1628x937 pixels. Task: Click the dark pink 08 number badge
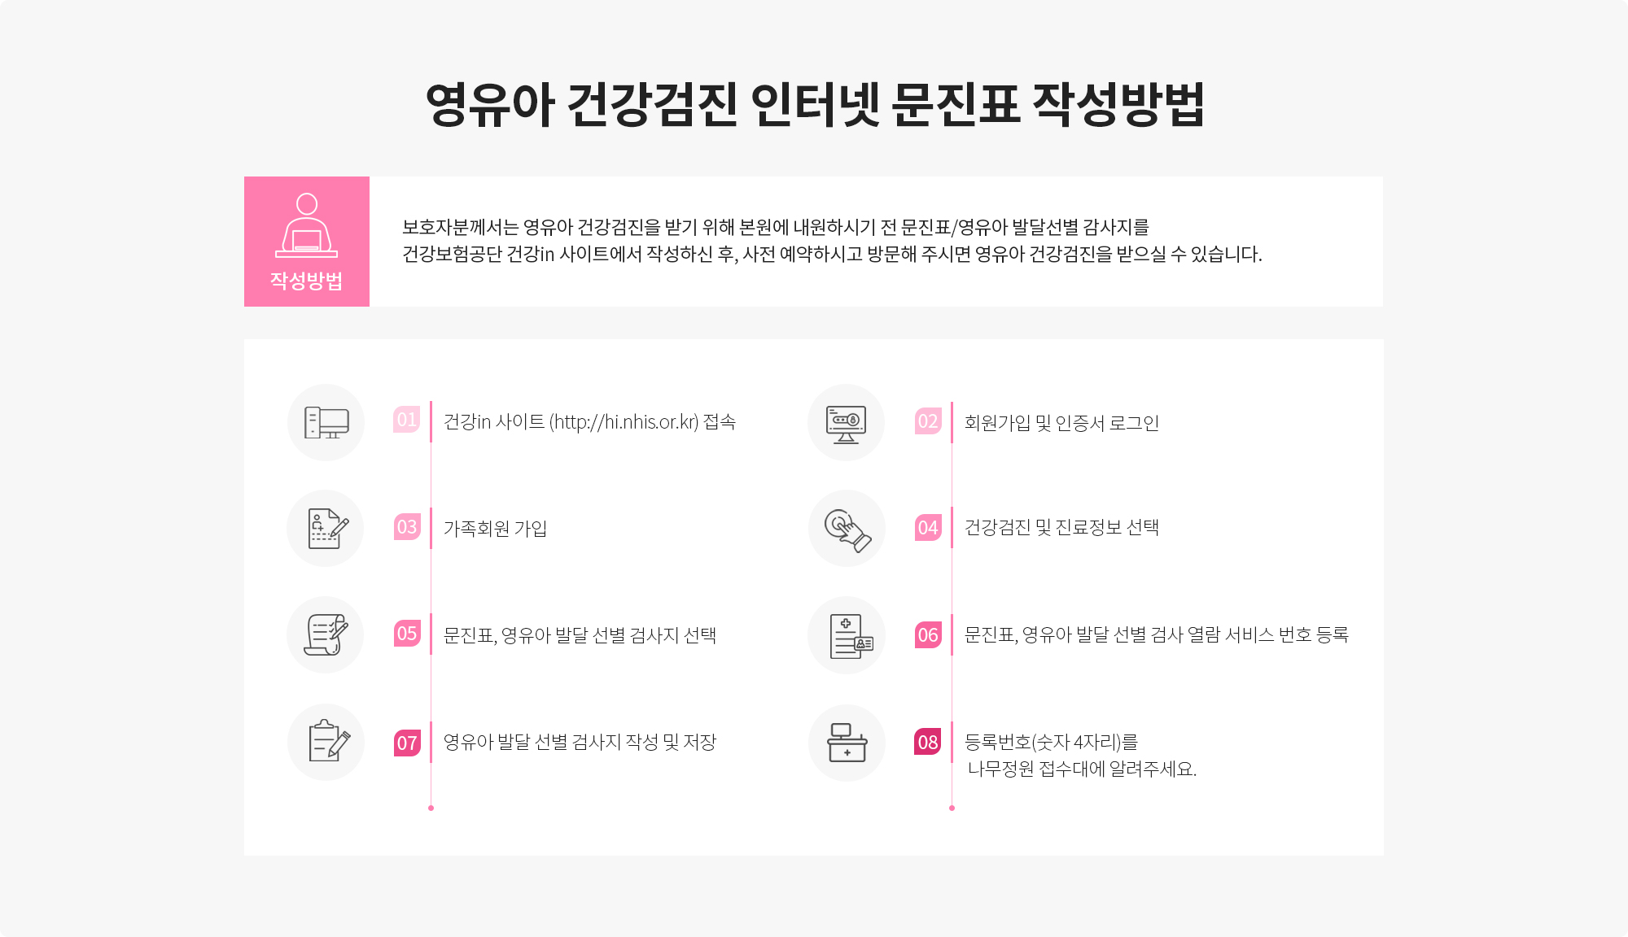tap(928, 742)
